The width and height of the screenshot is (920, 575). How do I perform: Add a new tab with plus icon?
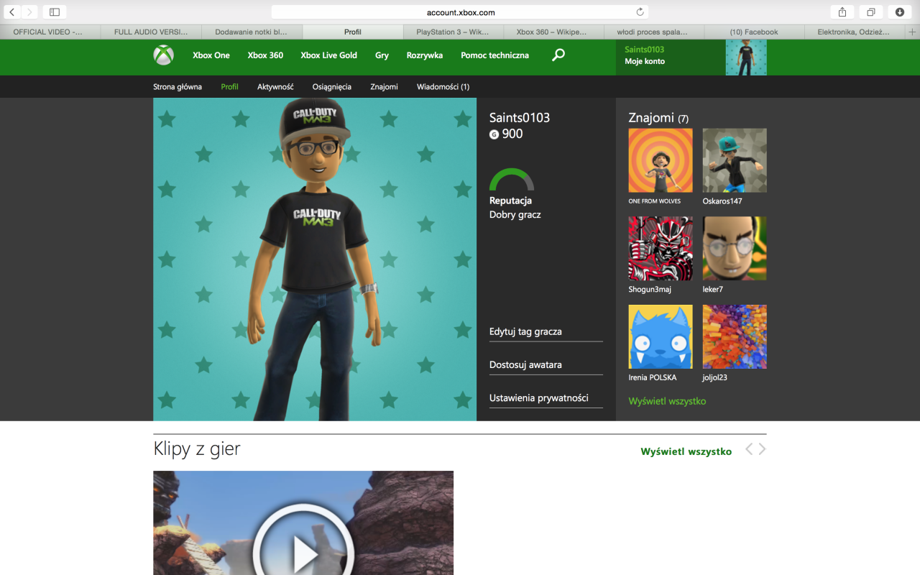click(x=913, y=32)
